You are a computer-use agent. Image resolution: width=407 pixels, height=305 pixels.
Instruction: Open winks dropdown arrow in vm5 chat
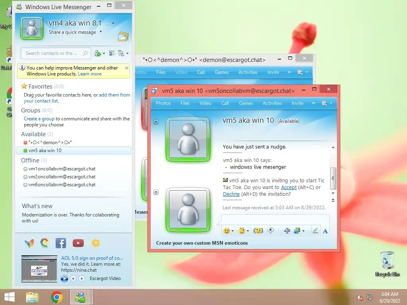pyautogui.click(x=248, y=231)
